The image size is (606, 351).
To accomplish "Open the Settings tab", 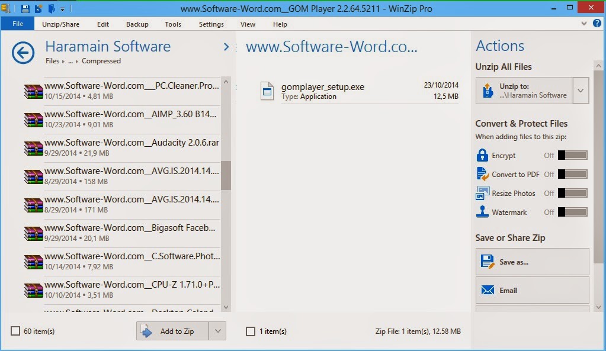I will point(211,24).
